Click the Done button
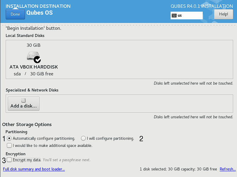This screenshot has height=177, width=237. 15,14
